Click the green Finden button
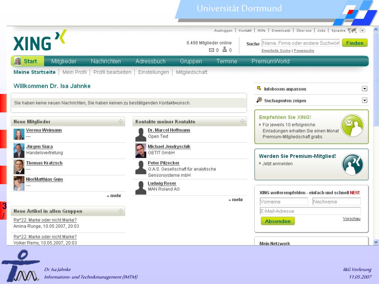Screen dimensions: 379x284 point(355,43)
